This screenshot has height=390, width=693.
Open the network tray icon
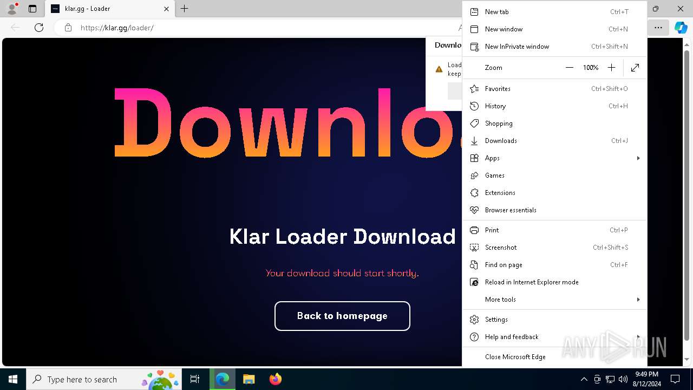[x=610, y=379]
